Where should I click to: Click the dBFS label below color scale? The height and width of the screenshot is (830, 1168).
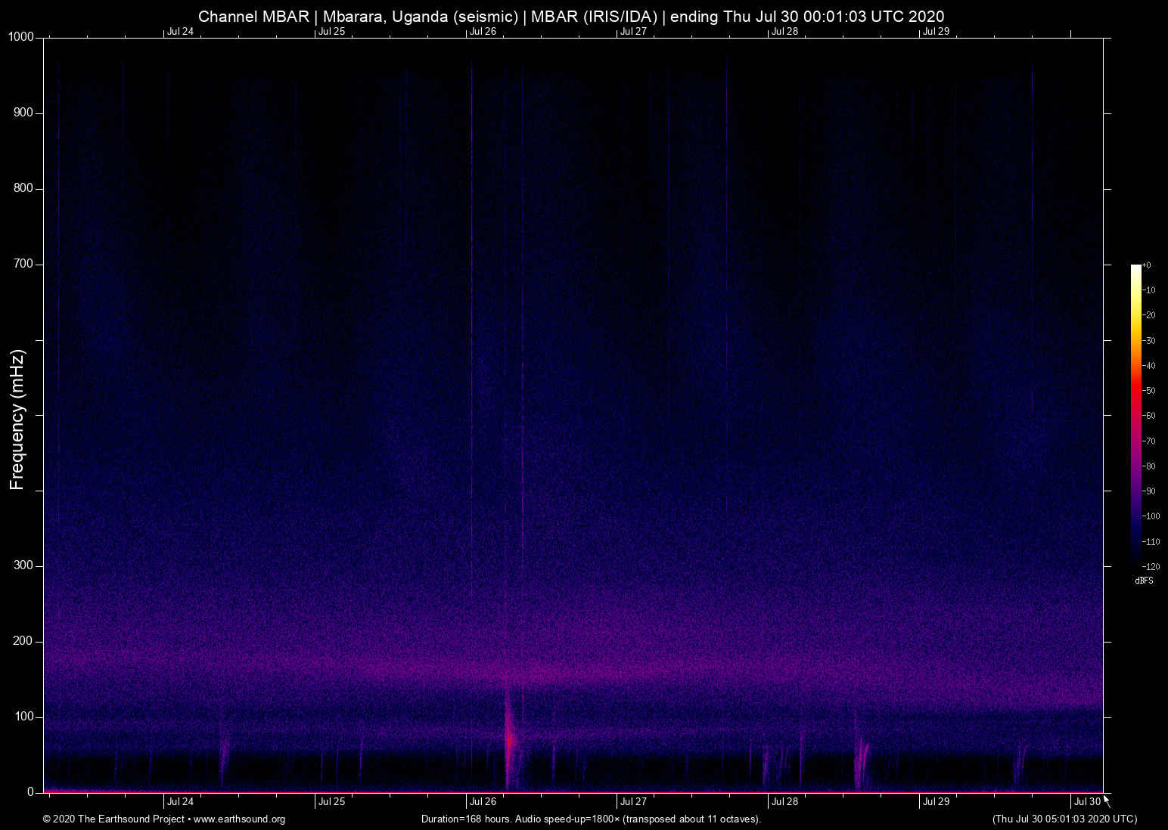tap(1144, 581)
